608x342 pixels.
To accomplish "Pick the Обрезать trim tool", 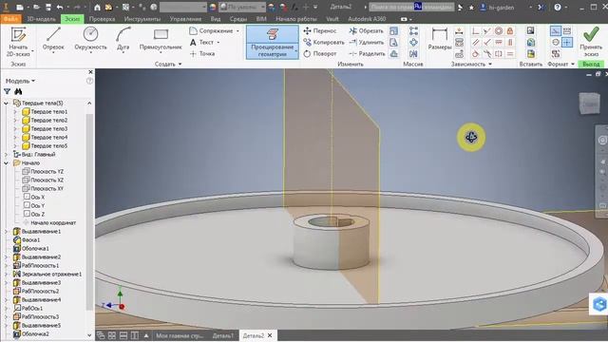I will coord(366,30).
